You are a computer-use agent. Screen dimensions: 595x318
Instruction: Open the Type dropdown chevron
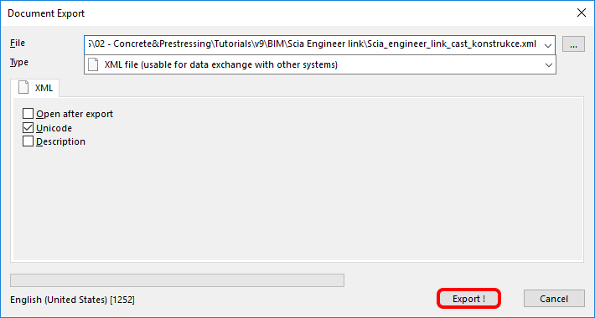(548, 64)
